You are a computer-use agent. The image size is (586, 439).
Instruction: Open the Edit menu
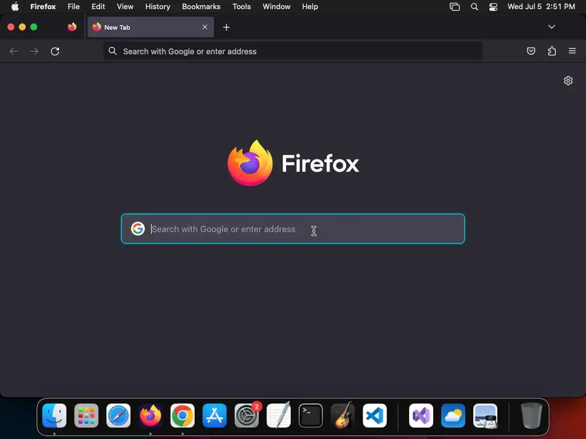click(98, 6)
